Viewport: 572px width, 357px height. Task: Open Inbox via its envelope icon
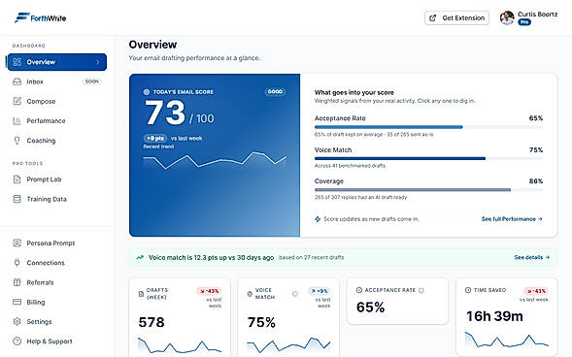coord(17,81)
